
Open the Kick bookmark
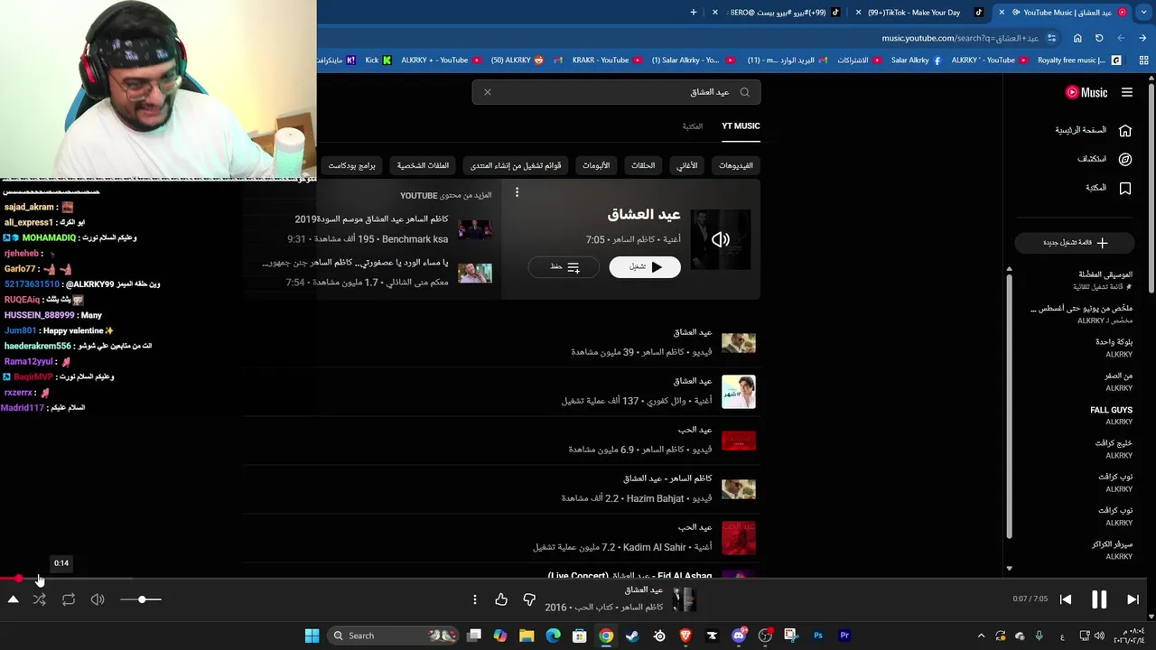[x=378, y=60]
